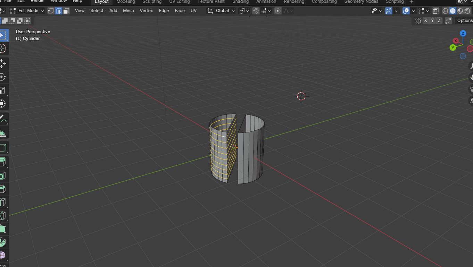Open the Select menu
This screenshot has height=267, width=473.
pos(97,11)
